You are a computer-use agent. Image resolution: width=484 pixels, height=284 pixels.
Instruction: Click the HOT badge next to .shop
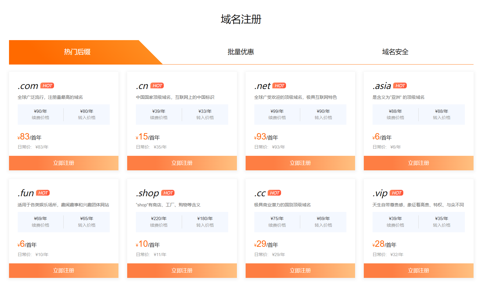[168, 193]
